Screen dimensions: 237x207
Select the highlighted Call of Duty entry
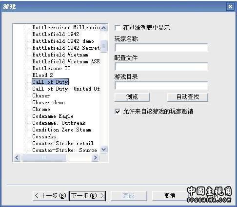50,82
